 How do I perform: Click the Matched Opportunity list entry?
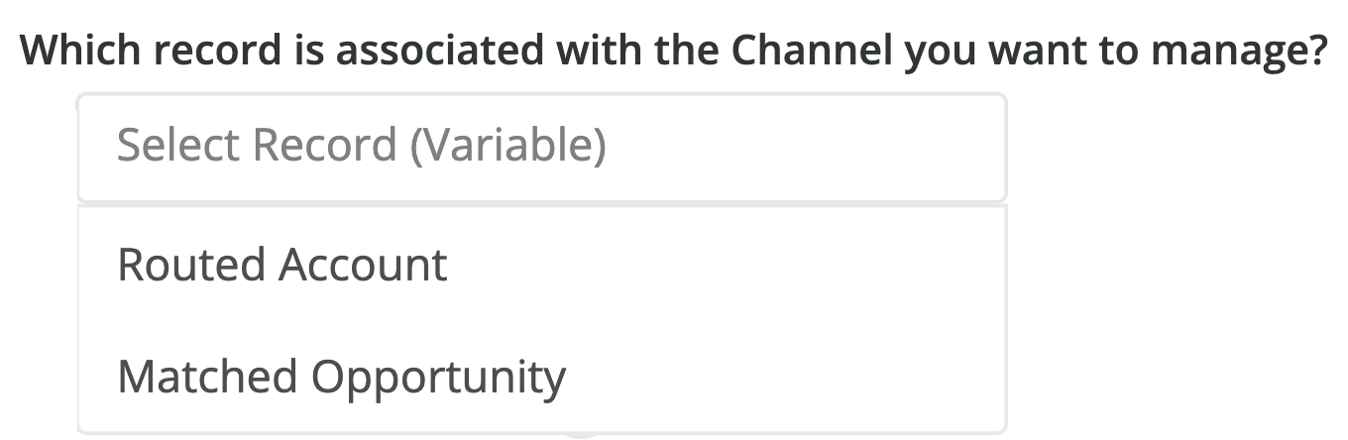(342, 378)
